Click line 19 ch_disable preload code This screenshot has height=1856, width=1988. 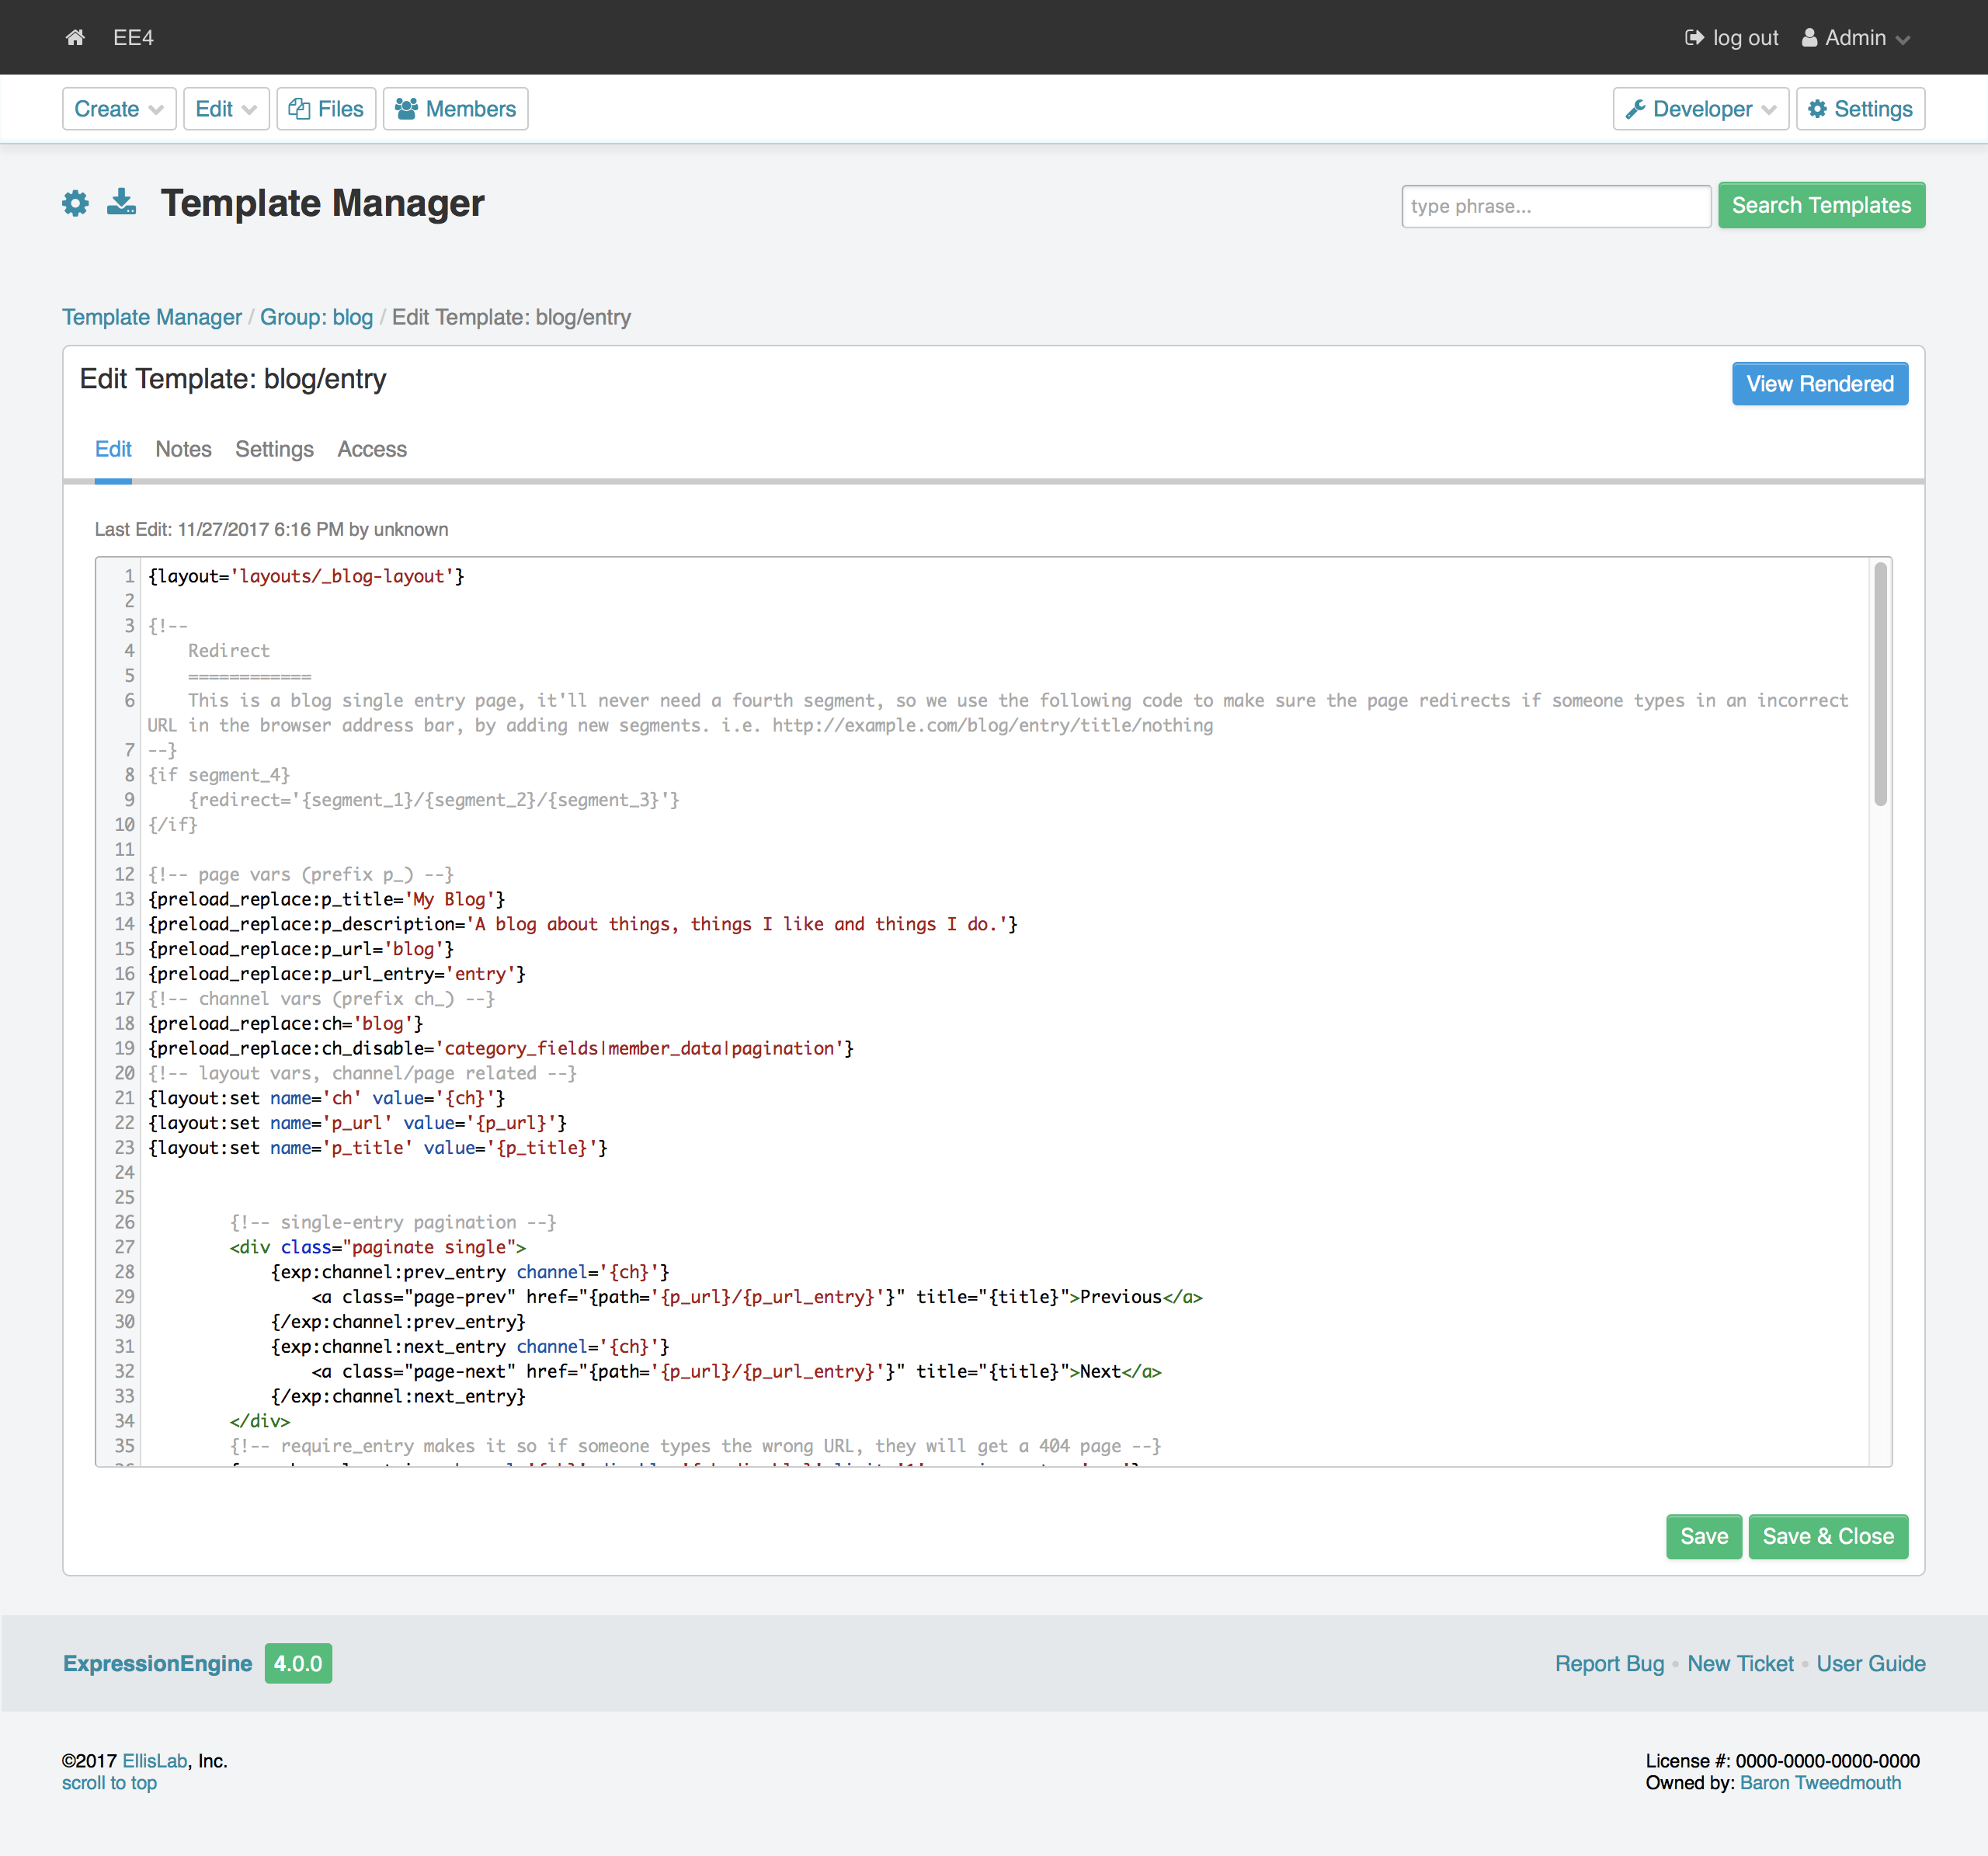click(x=501, y=1048)
